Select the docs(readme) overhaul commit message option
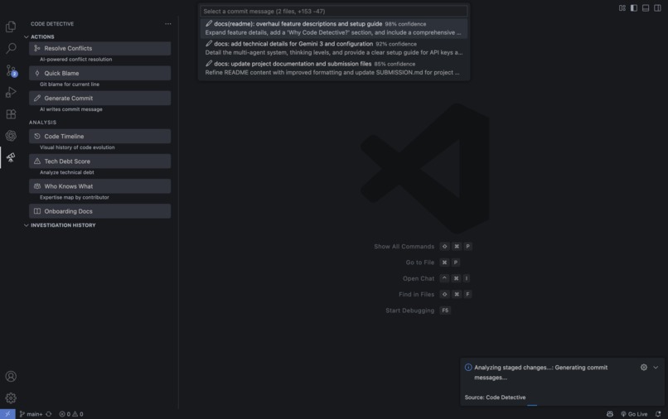 click(x=334, y=28)
